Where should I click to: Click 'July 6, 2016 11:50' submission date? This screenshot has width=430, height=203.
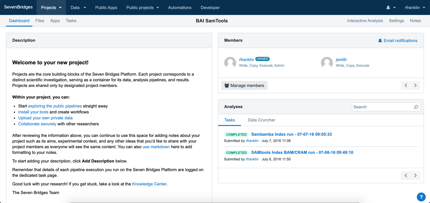coord(276,159)
